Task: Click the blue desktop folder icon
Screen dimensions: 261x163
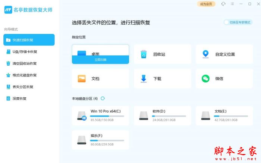Action: [82, 53]
